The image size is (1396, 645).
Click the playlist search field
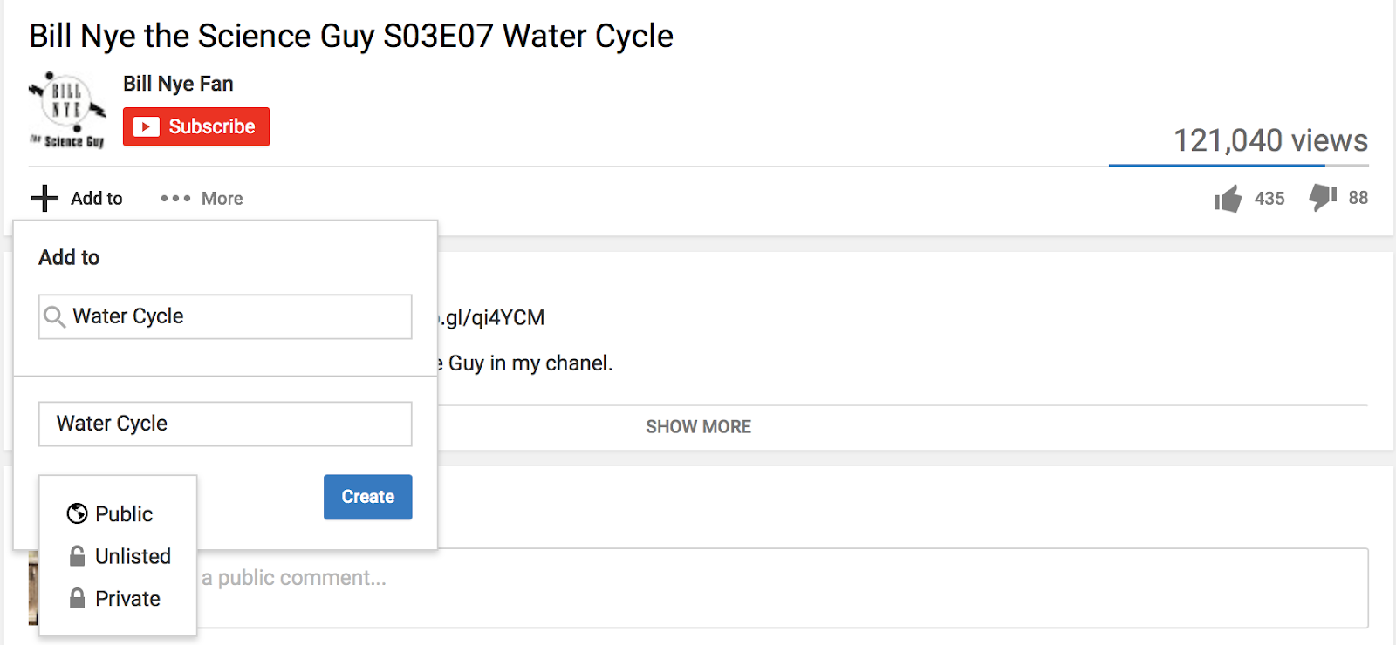coord(236,316)
